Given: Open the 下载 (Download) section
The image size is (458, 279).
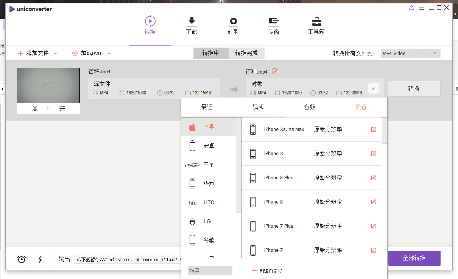Looking at the screenshot, I should 192,26.
